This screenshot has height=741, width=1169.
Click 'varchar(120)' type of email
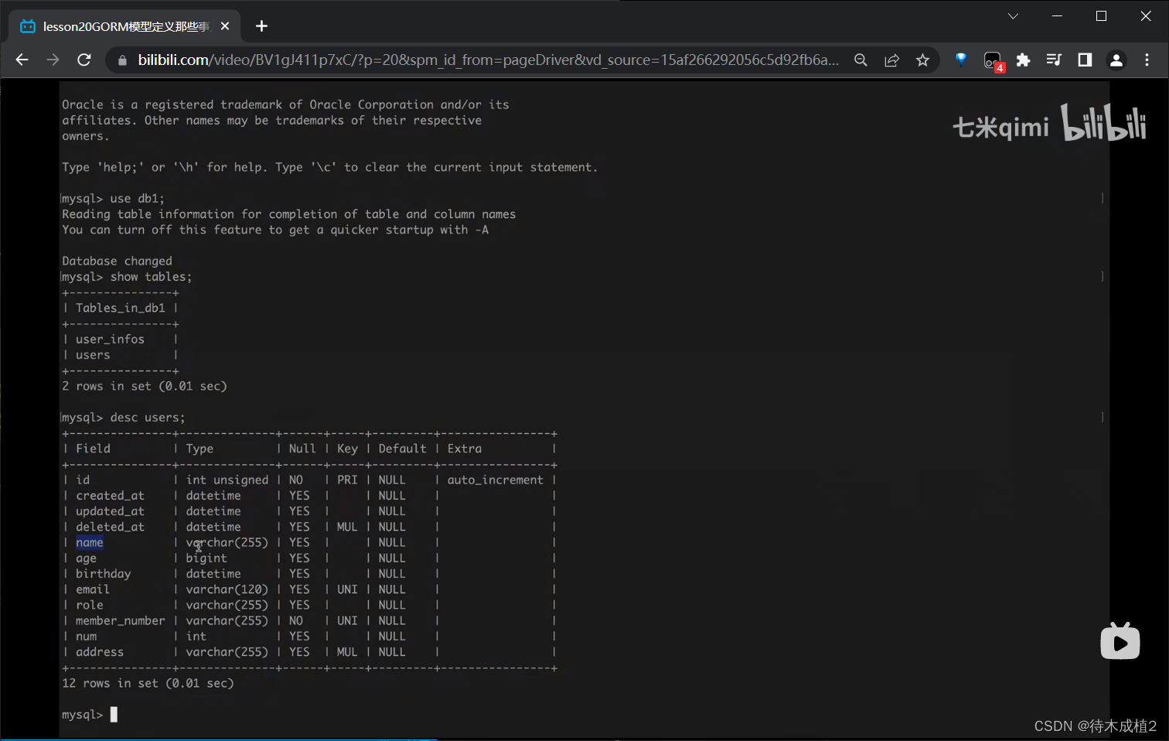tap(227, 589)
